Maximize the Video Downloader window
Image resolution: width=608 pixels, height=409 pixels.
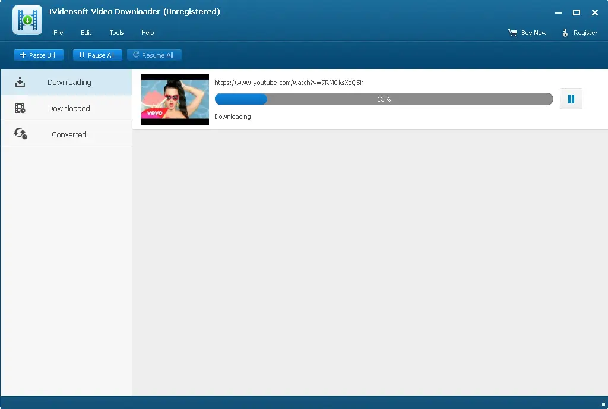577,13
